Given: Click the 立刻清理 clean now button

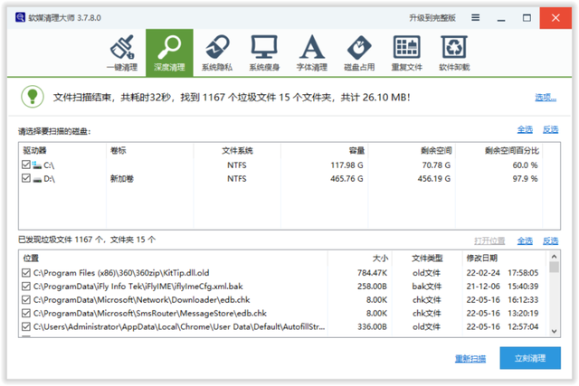Looking at the screenshot, I should tap(530, 358).
